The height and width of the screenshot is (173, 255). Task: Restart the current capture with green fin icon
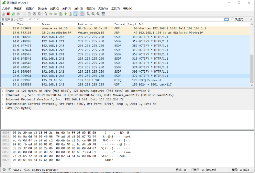(x=13, y=14)
